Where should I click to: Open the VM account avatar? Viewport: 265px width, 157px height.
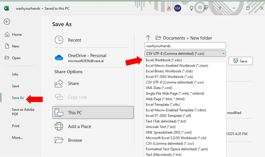(x=177, y=8)
